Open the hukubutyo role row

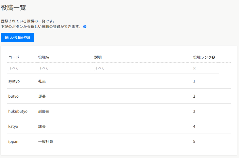coord(18,111)
